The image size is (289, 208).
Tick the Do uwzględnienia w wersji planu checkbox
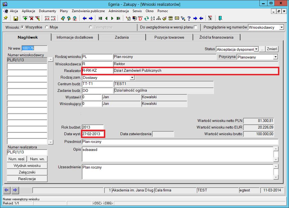196,27
